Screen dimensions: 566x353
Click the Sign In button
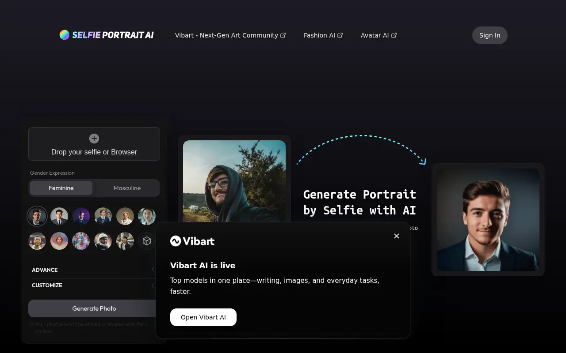490,35
